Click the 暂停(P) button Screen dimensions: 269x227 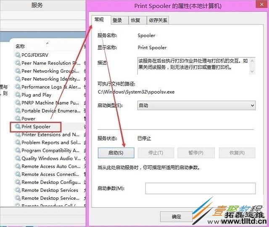196,153
